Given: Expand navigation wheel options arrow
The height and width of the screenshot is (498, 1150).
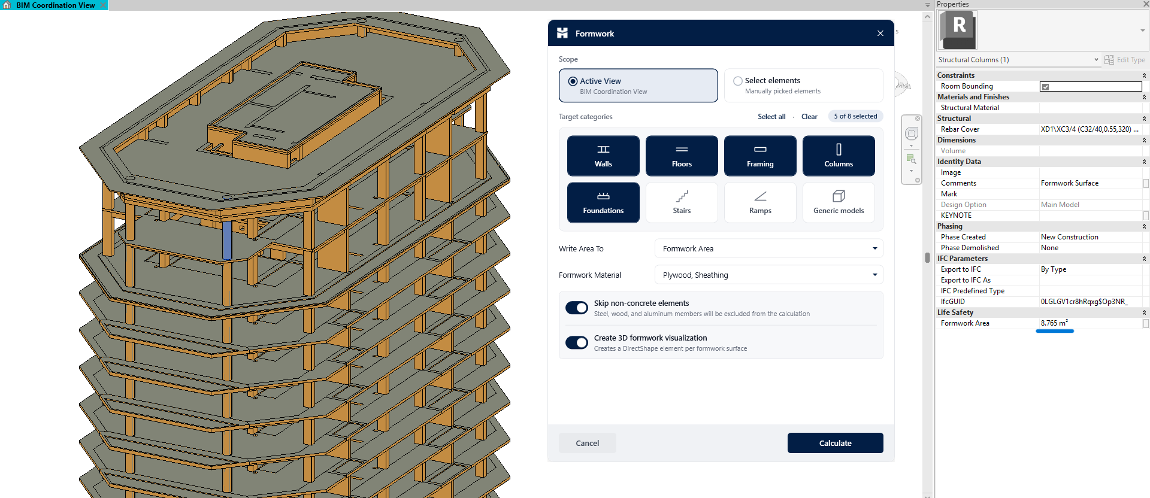Looking at the screenshot, I should (912, 145).
